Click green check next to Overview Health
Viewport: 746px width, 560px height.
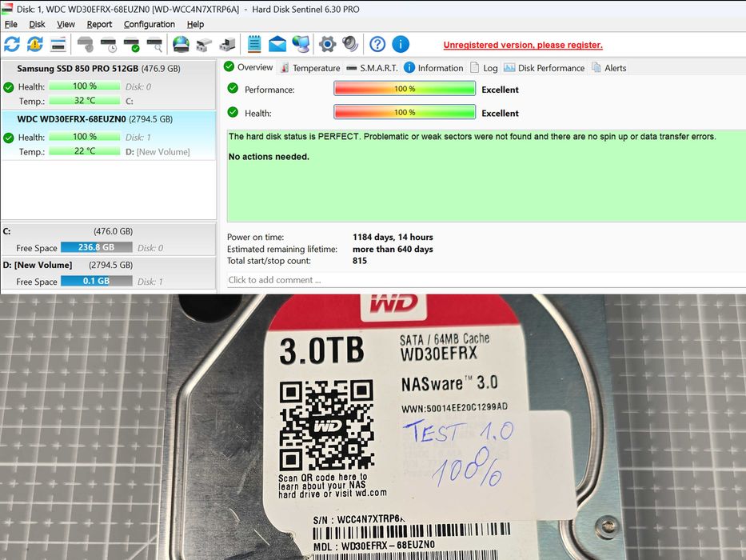pyautogui.click(x=233, y=112)
